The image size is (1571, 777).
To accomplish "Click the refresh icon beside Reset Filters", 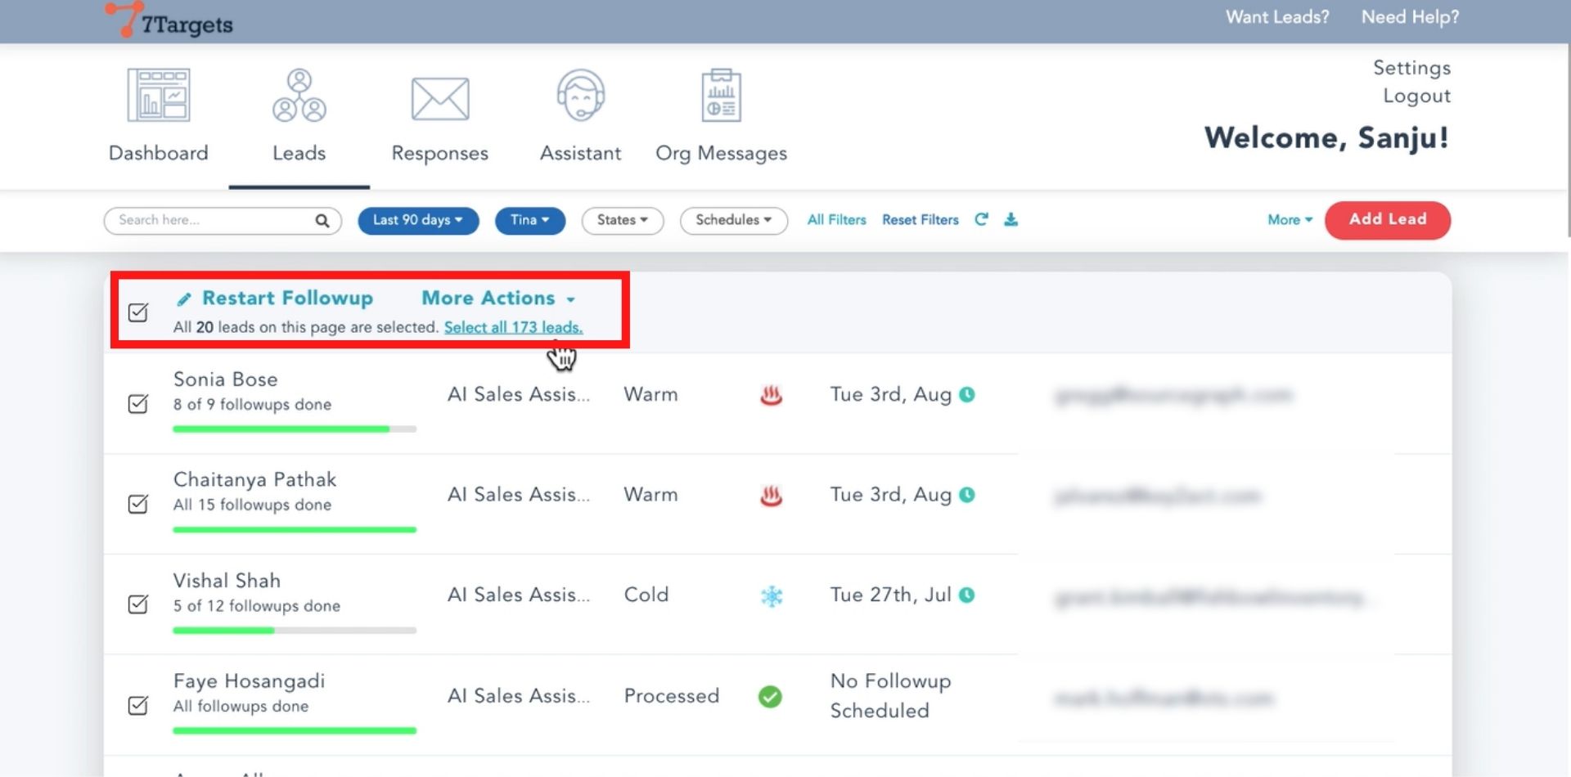I will pos(981,219).
